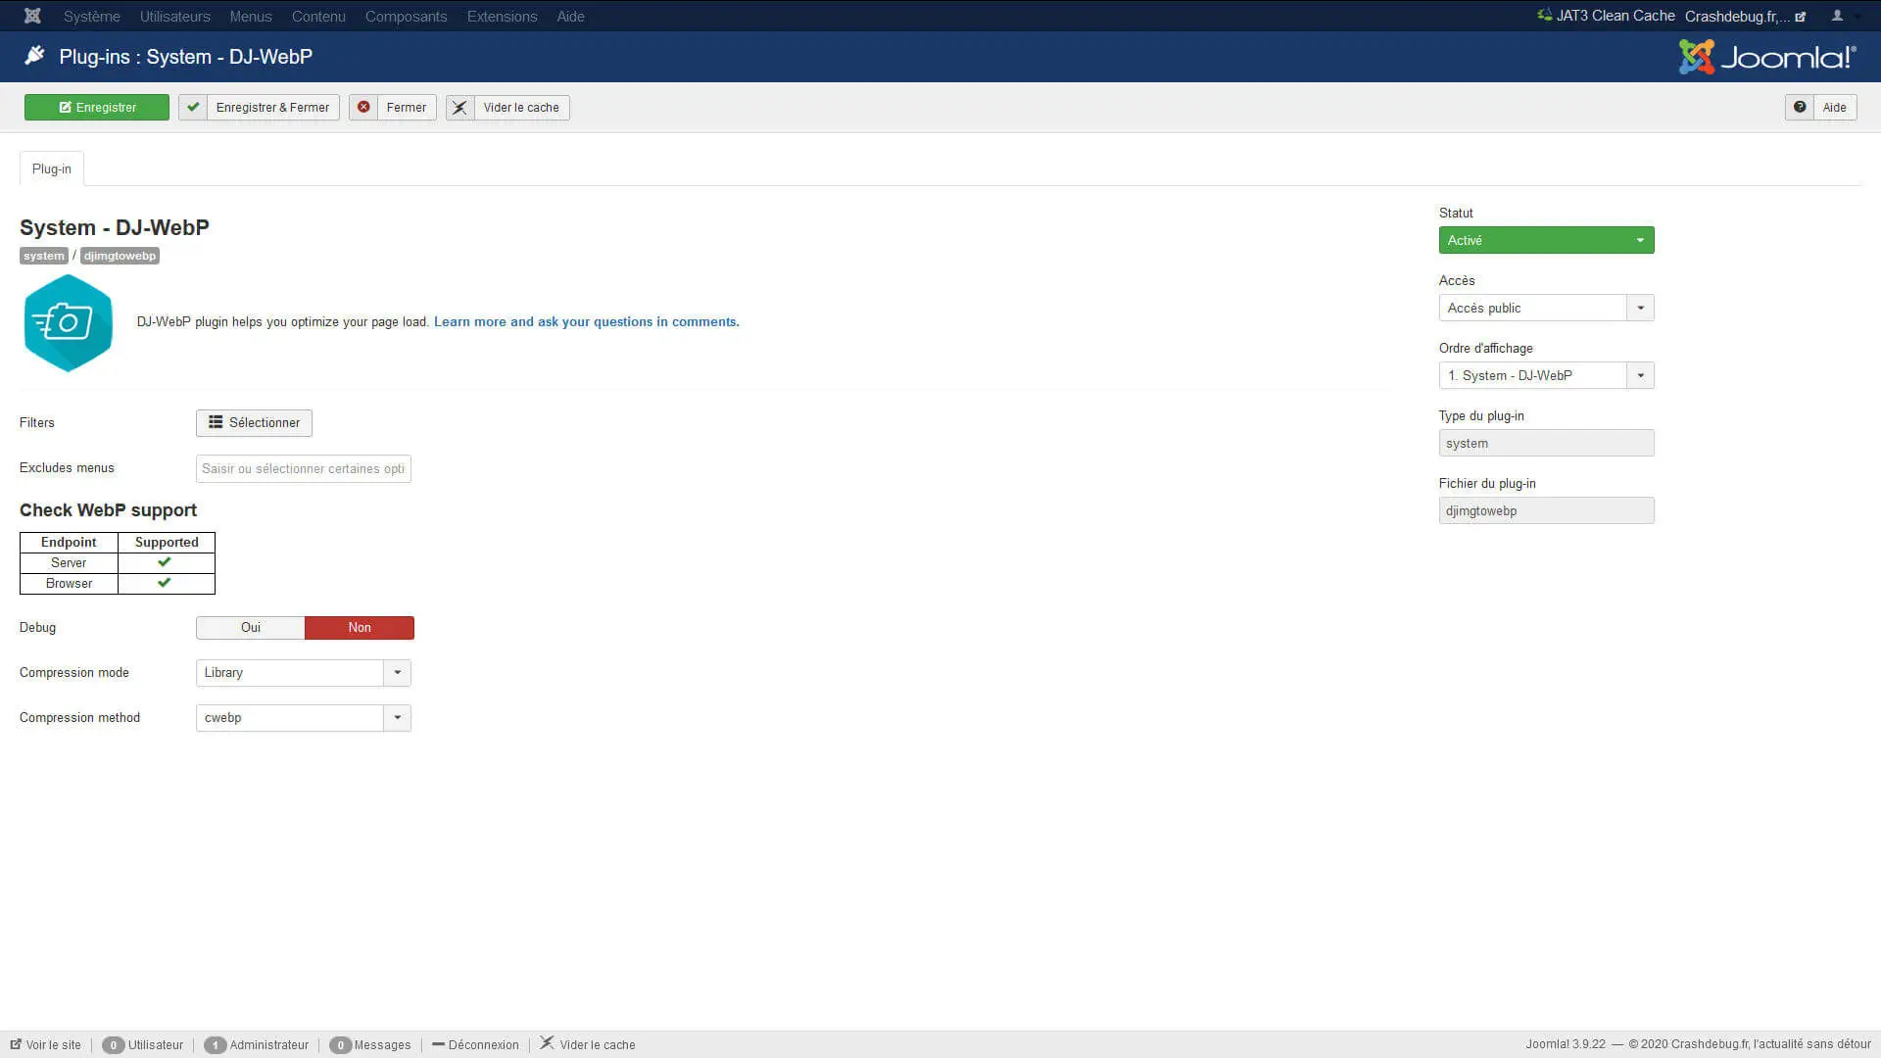Click the Fichier du plug-in field
Viewport: 1881px width, 1058px height.
click(x=1546, y=510)
